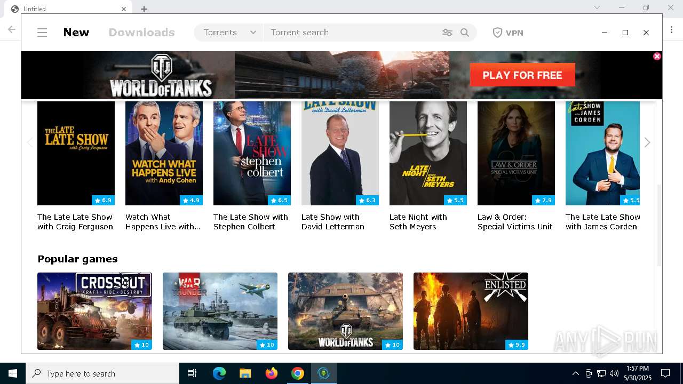Click the Popular games heading
Viewport: 683px width, 384px height.
[x=77, y=259]
